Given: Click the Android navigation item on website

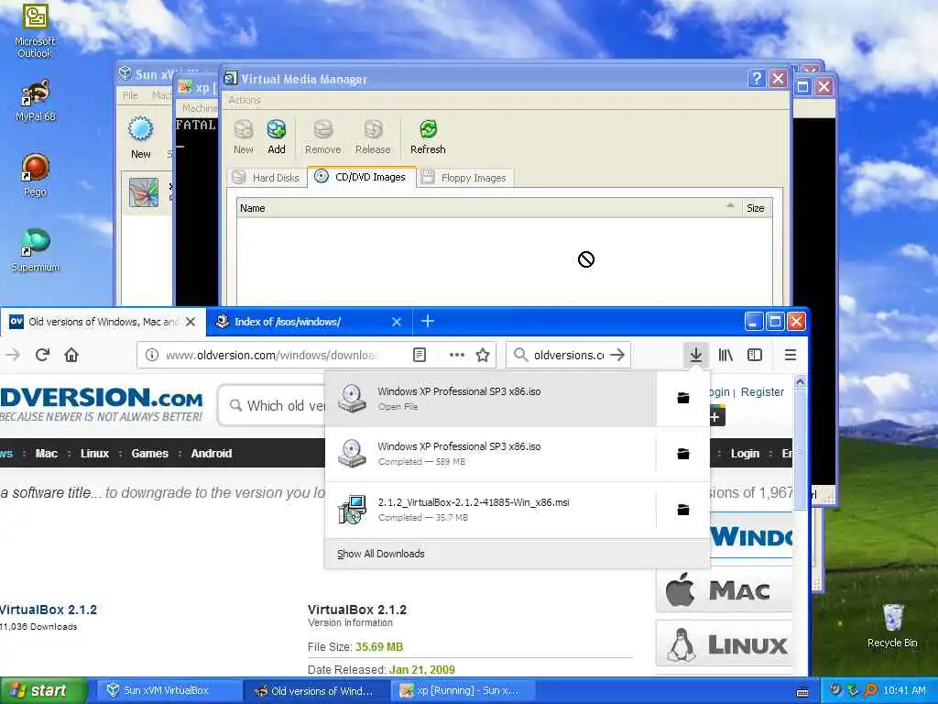Looking at the screenshot, I should (x=212, y=453).
